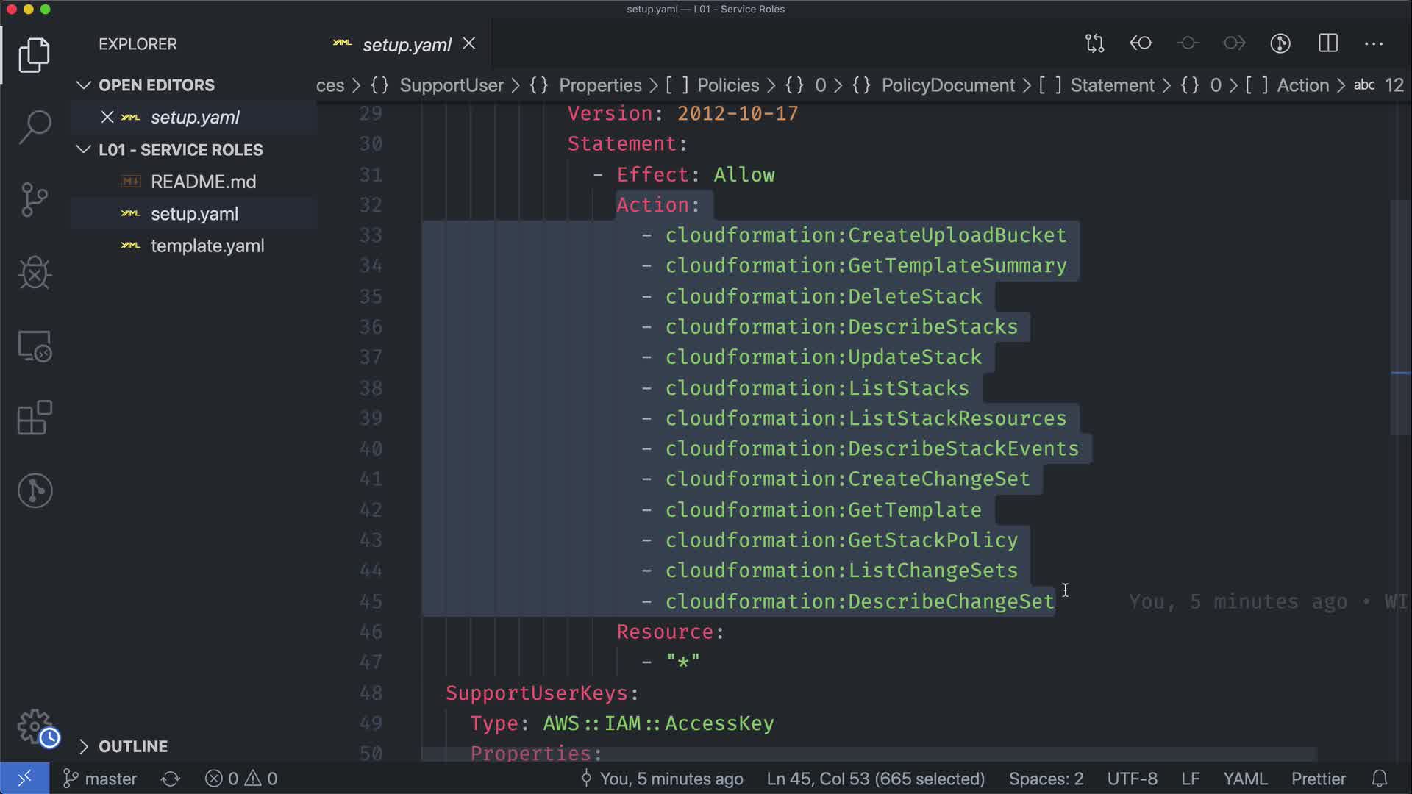
Task: Click Synchronize Changes icon in status bar
Action: tap(171, 779)
